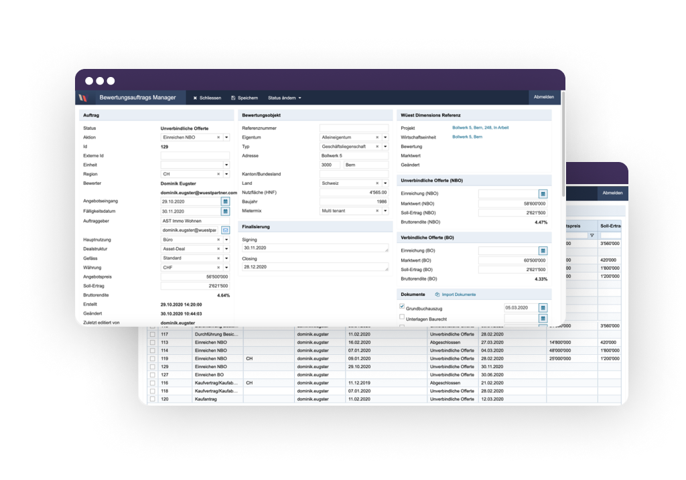Uncheck the Grundbuchauszug checkbox
Viewport: 686px width, 480px height.
click(x=402, y=307)
